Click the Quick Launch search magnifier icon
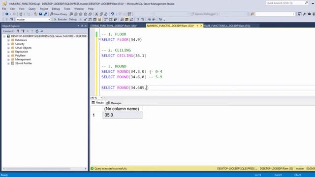This screenshot has width=315, height=177. [306, 3]
